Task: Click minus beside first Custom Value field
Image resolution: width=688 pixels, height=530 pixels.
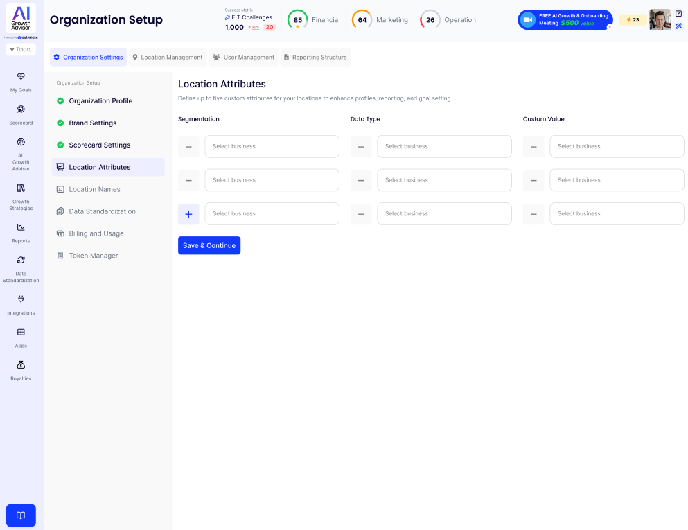Action: pos(533,147)
